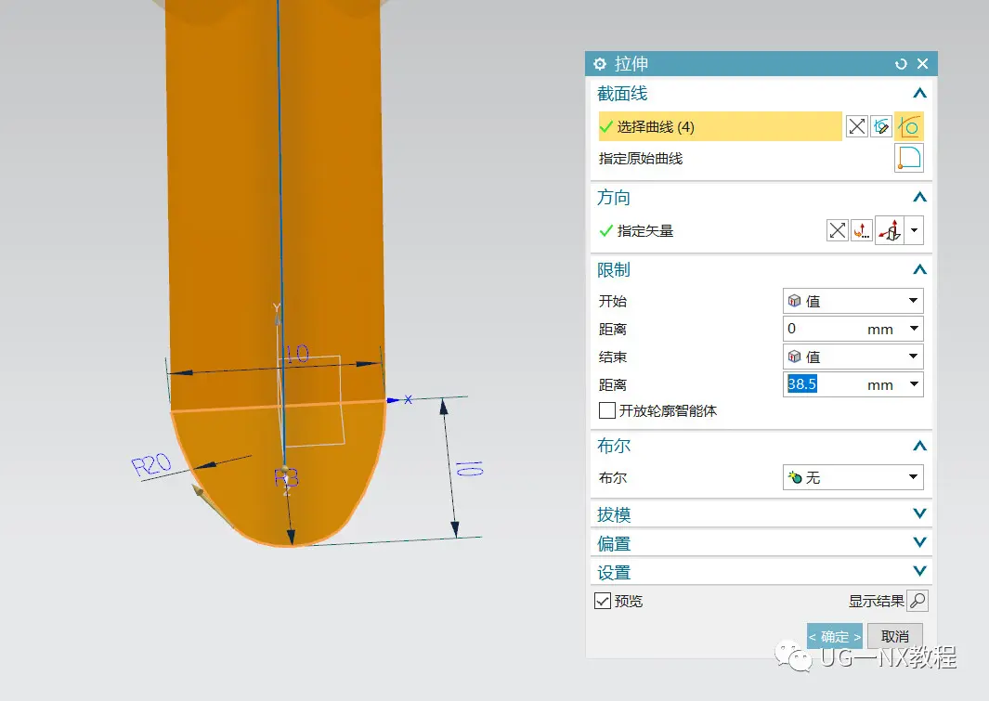Click the 显示结果 magnifier icon
Image resolution: width=989 pixels, height=701 pixels.
917,601
